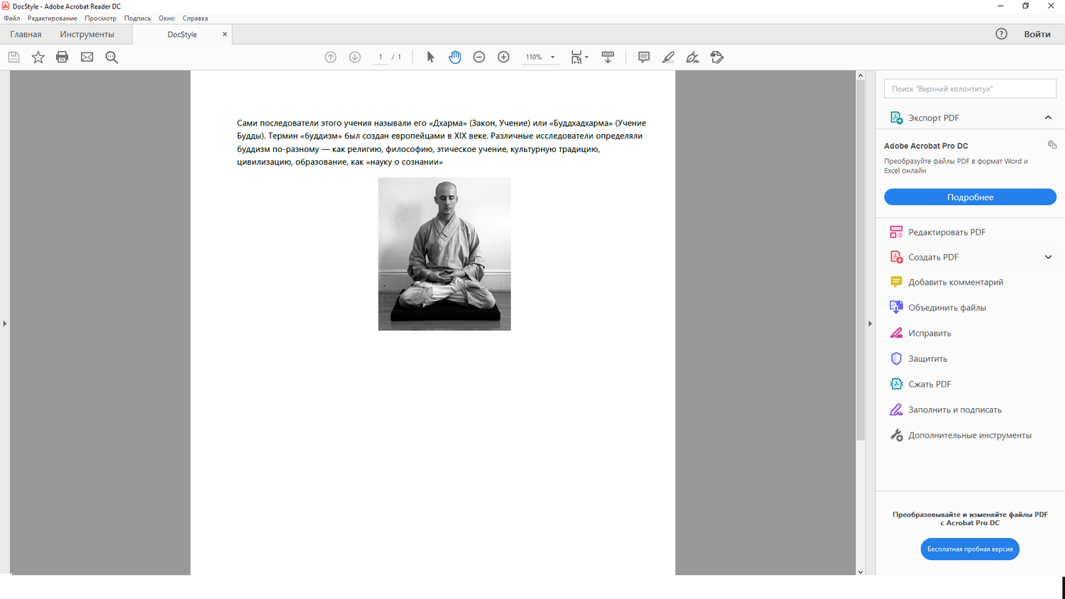Image resolution: width=1065 pixels, height=599 pixels.
Task: Click the current page number field
Action: [381, 57]
